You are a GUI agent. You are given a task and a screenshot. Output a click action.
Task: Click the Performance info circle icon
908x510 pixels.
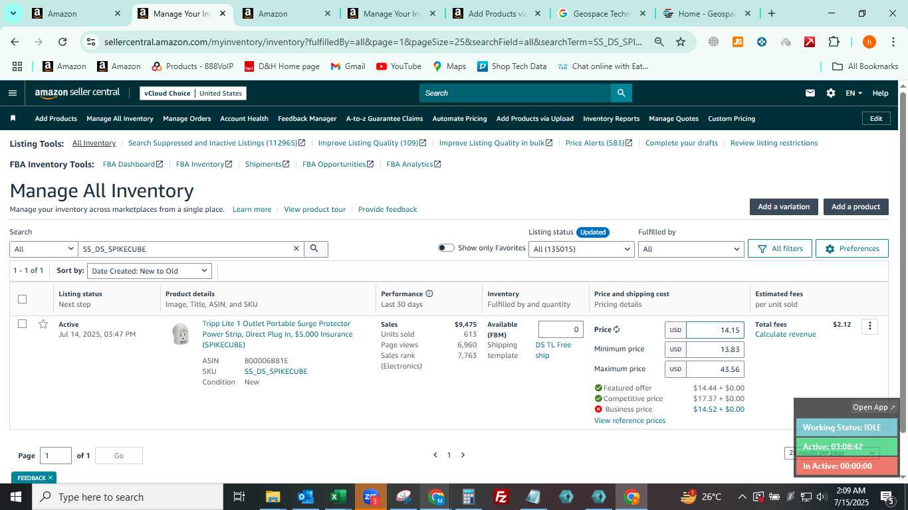429,294
